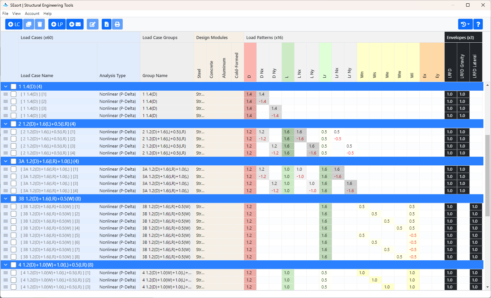Check the 2 1.2(D)+1.6(L)+0.5(LR) (4) group checkbox

13,124
